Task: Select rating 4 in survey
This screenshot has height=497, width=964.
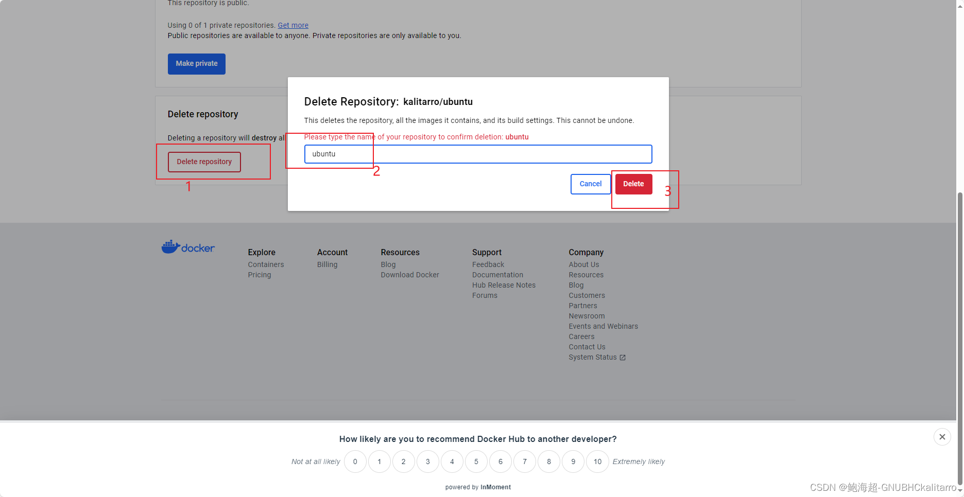Action: click(452, 461)
